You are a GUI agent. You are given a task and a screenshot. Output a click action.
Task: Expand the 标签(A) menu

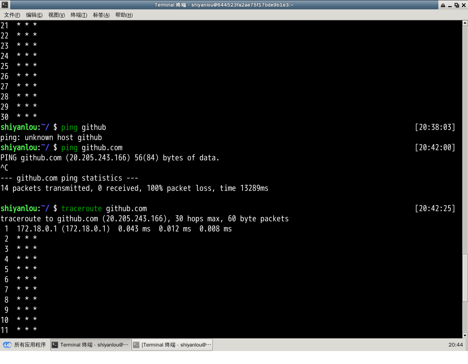click(101, 15)
